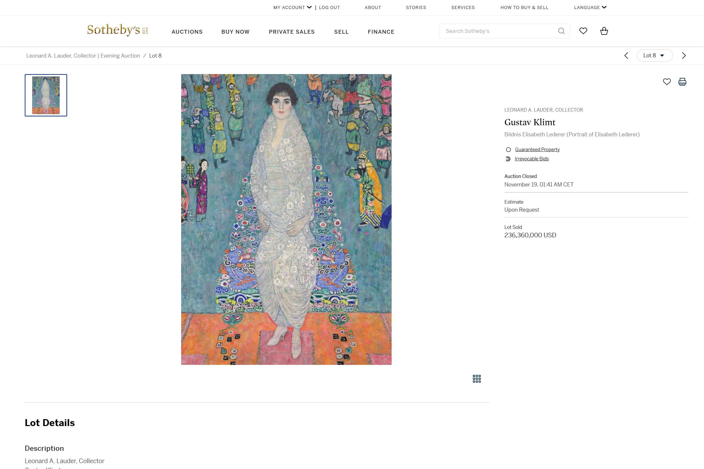Open the shopping bag icon

604,31
